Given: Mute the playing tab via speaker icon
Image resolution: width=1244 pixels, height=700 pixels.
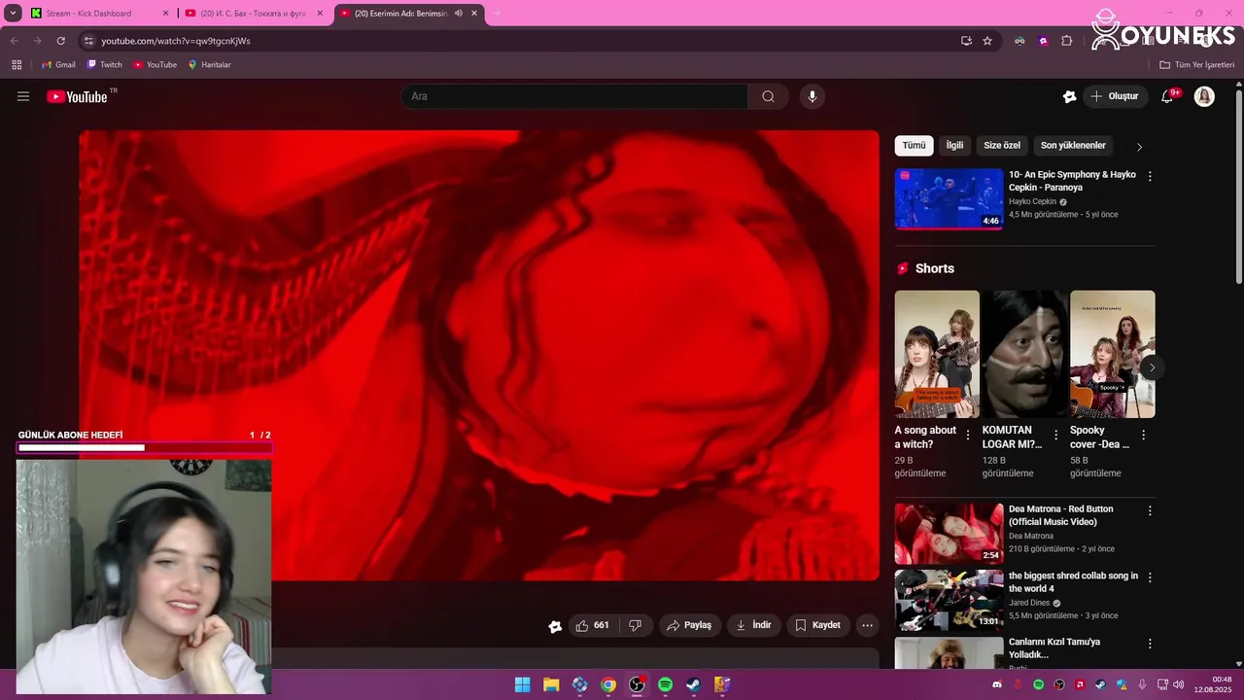Looking at the screenshot, I should coord(459,14).
